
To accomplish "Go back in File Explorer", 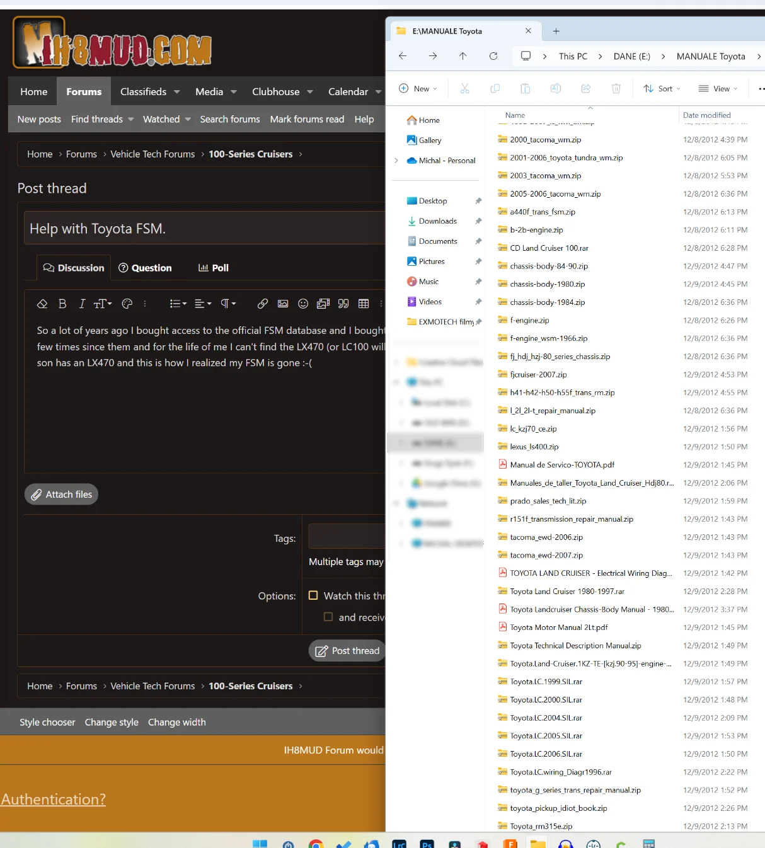I will tap(403, 56).
